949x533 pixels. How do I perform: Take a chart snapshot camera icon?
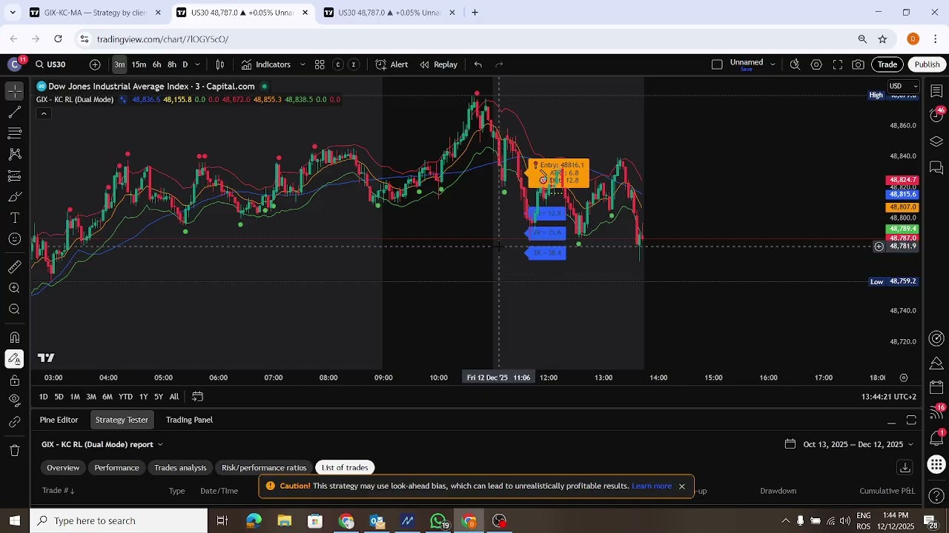tap(859, 64)
